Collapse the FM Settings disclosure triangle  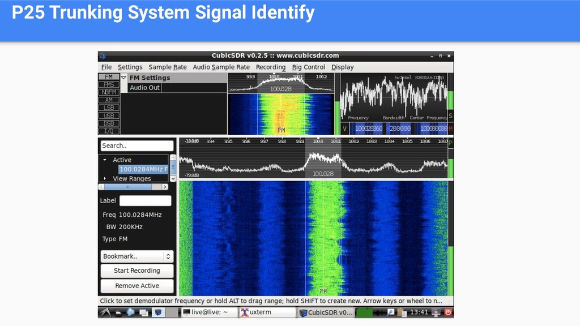point(124,78)
